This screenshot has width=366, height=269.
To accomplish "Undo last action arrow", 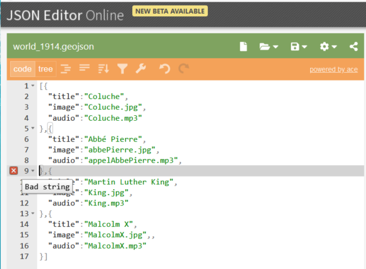I will 165,69.
